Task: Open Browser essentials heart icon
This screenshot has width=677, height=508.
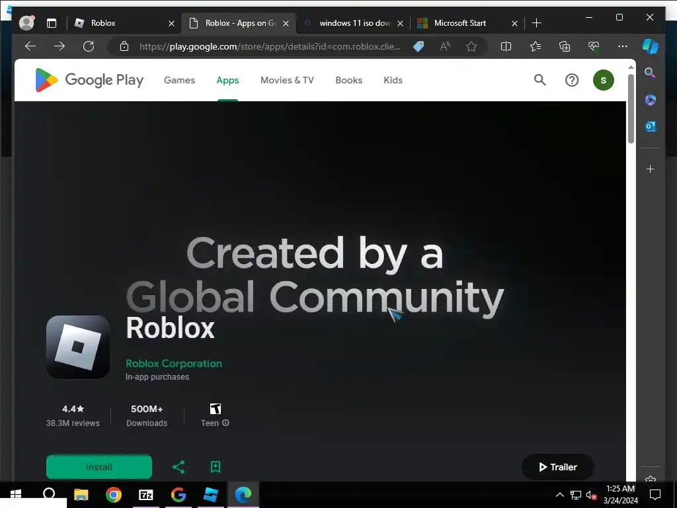Action: [594, 46]
